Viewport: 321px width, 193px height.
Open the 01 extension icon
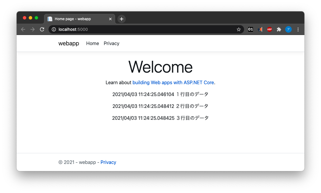(x=251, y=29)
